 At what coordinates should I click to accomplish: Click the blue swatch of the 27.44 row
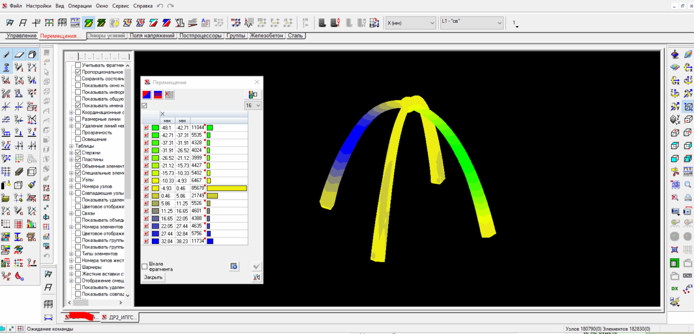click(156, 234)
